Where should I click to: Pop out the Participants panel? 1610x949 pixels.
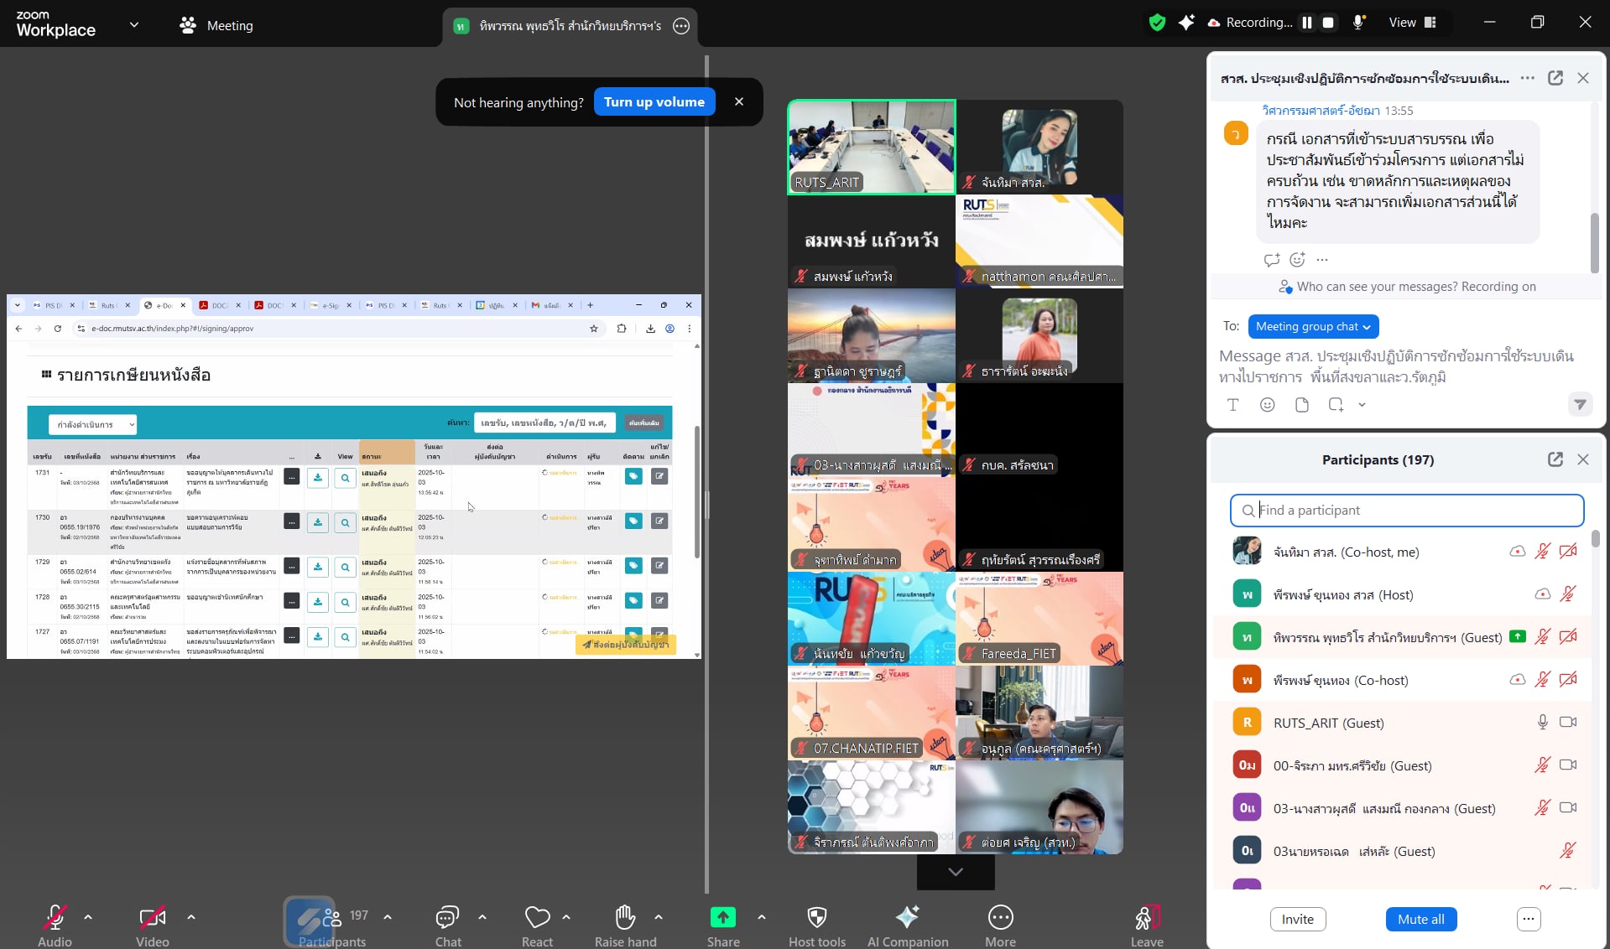[x=1555, y=459]
